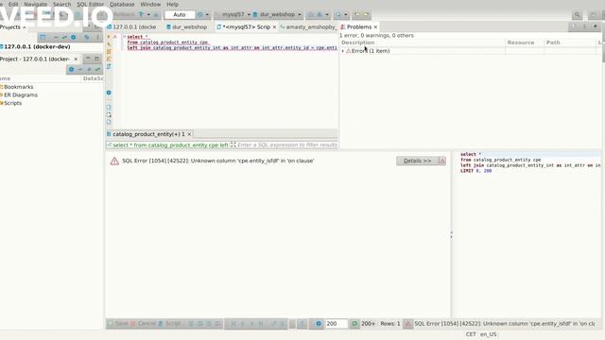Screen dimensions: 605x340
Task: Open transaction mode Auto field
Action: click(x=180, y=15)
